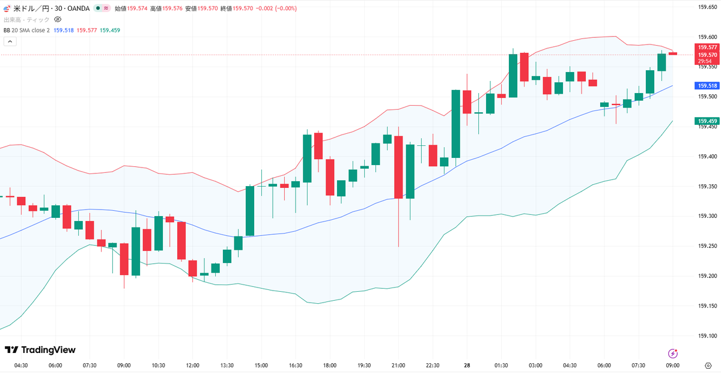Click the 21:00 time axis label

[x=398, y=365]
